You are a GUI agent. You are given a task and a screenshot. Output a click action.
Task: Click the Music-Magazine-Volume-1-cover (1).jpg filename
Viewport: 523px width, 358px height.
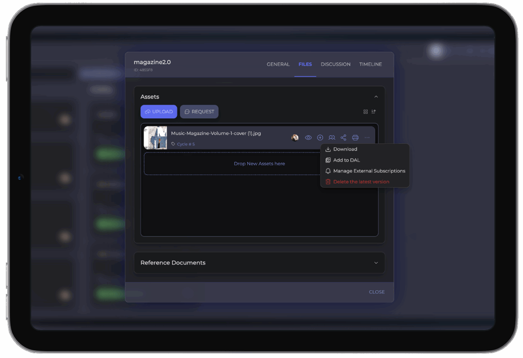point(216,133)
